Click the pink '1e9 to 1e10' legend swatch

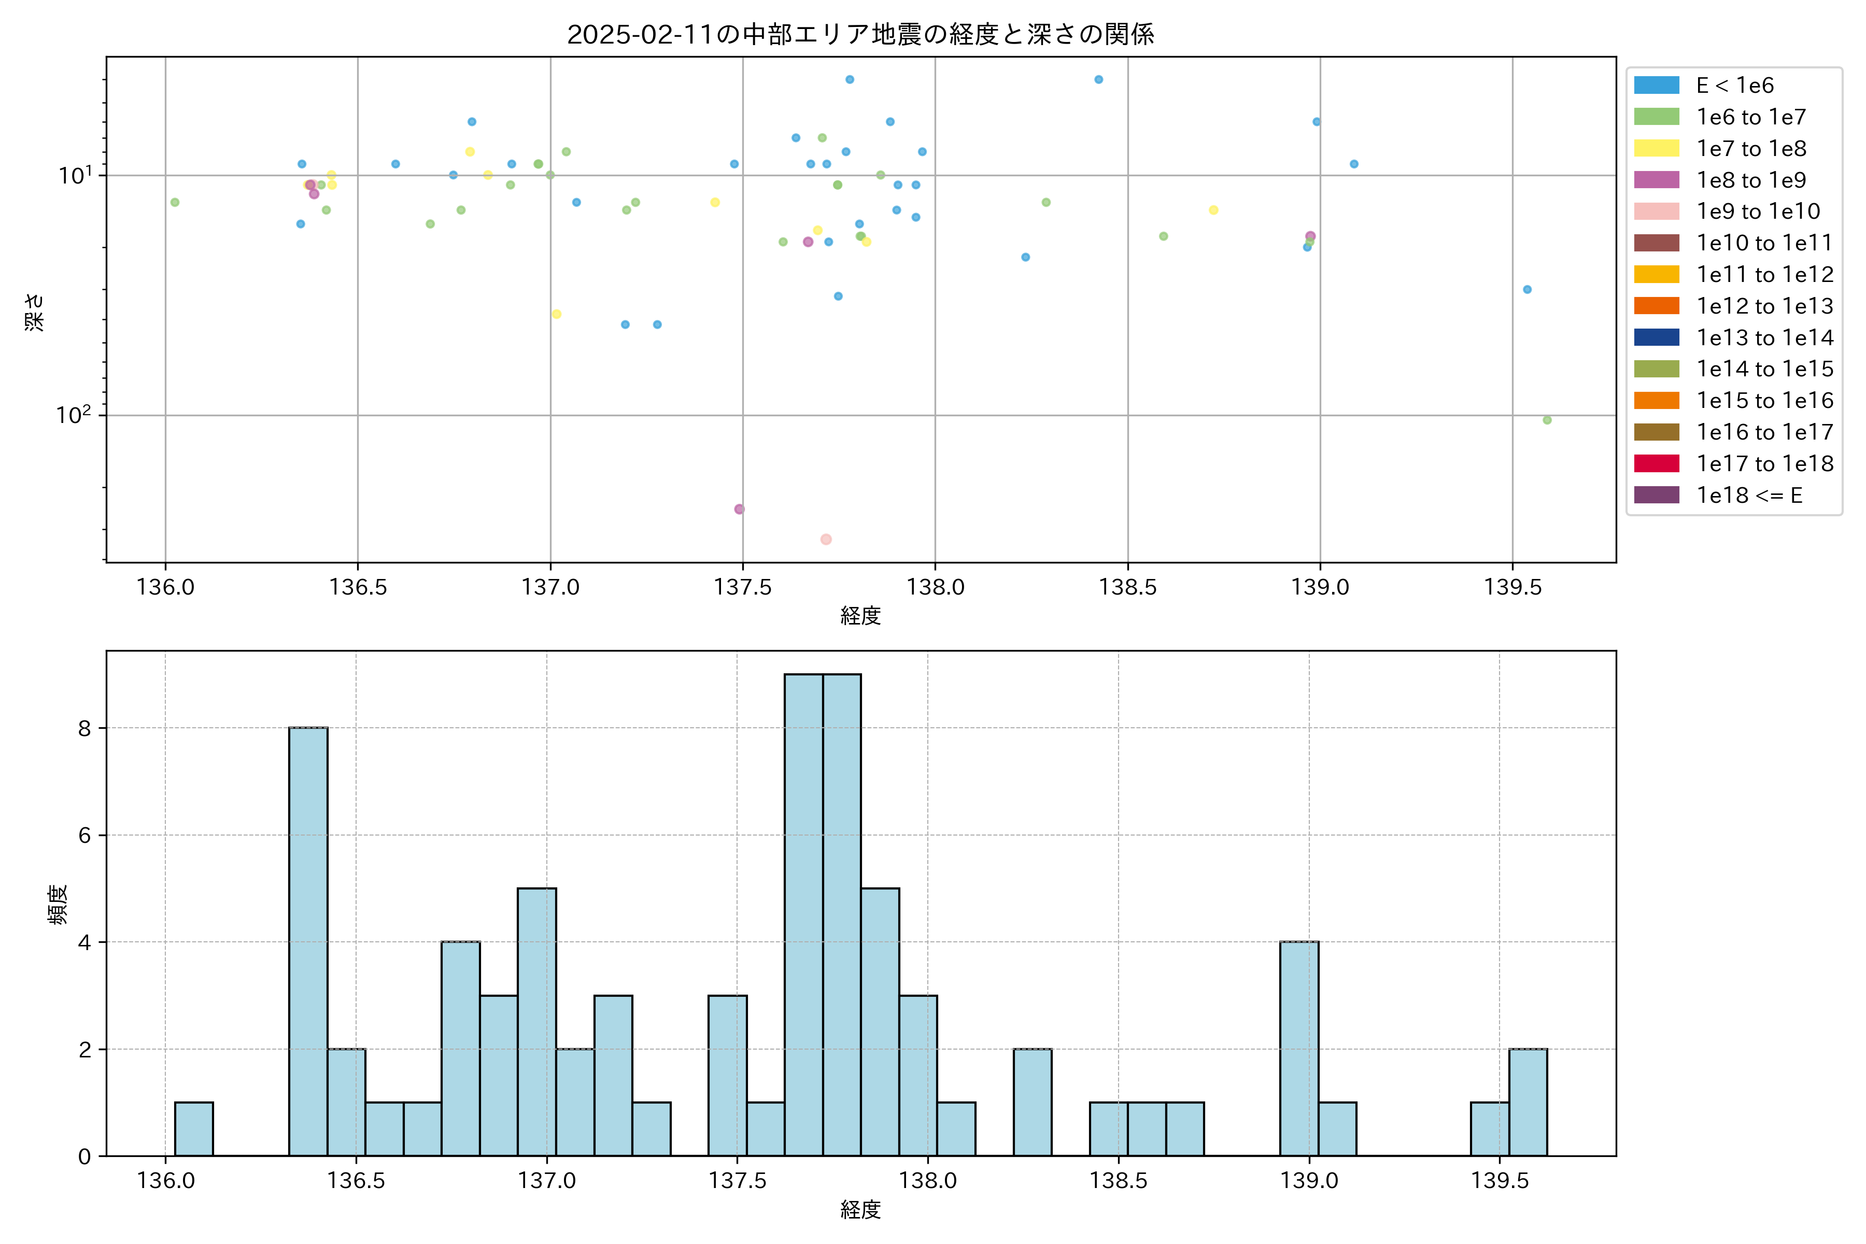coord(1656,212)
